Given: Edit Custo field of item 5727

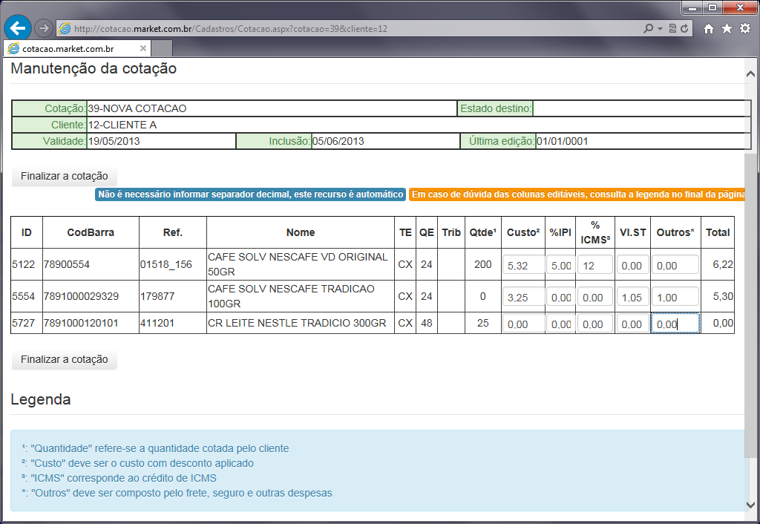Looking at the screenshot, I should (523, 324).
